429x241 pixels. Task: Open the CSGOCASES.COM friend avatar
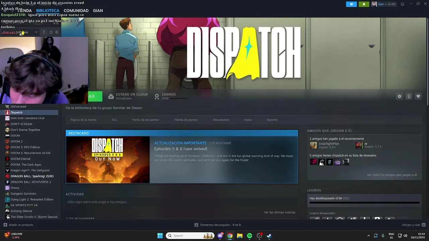(338, 162)
